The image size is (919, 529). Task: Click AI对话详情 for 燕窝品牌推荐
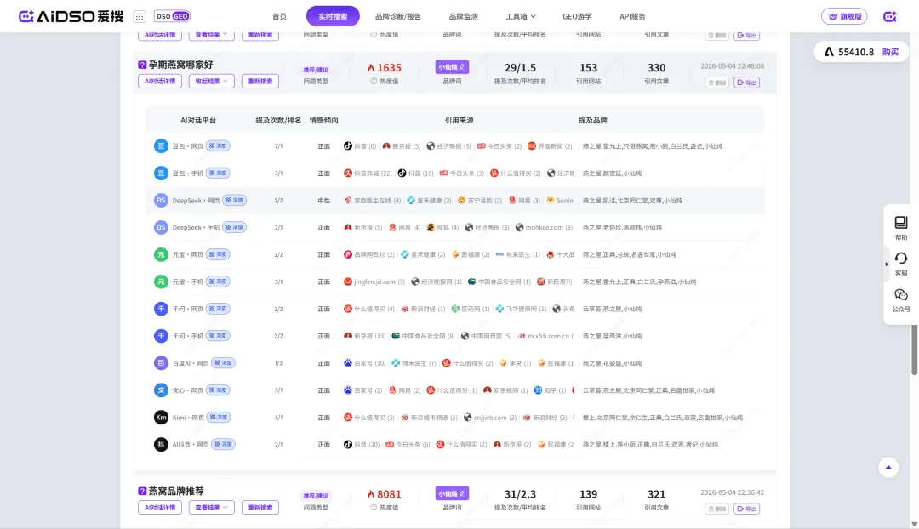160,508
